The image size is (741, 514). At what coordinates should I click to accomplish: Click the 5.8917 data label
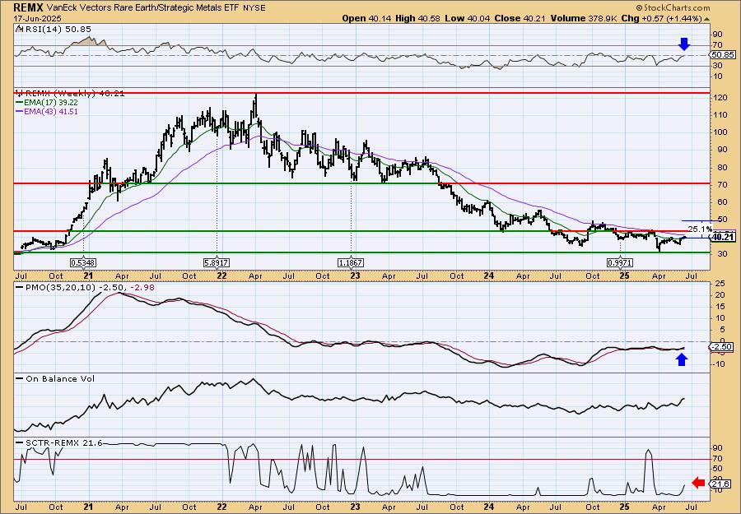217,262
